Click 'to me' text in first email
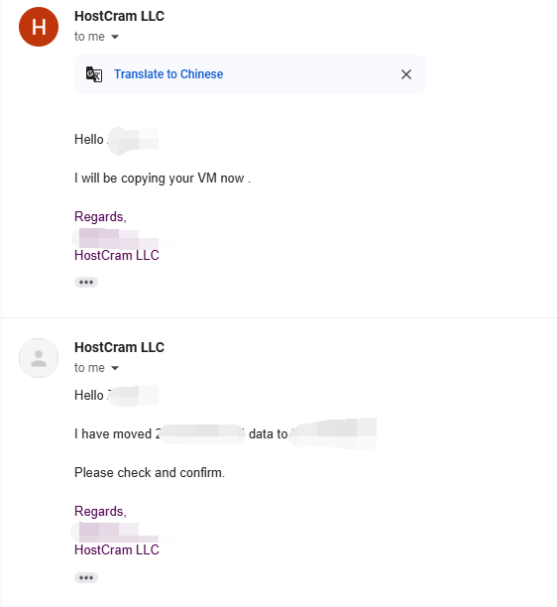Screen dimensions: 557x607 89,37
